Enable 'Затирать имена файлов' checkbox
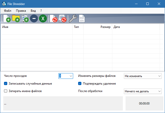Screen dimensions: 165x113 (x=5, y=91)
